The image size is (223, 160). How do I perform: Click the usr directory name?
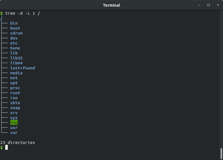[x=14, y=128]
